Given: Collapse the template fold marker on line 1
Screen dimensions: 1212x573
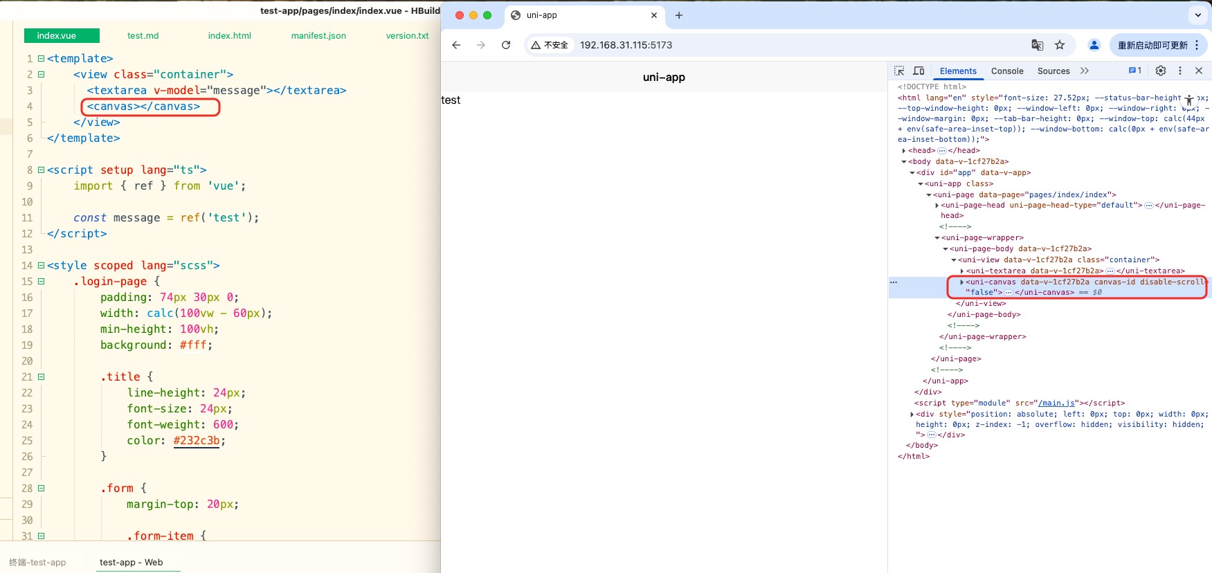Looking at the screenshot, I should (41, 59).
